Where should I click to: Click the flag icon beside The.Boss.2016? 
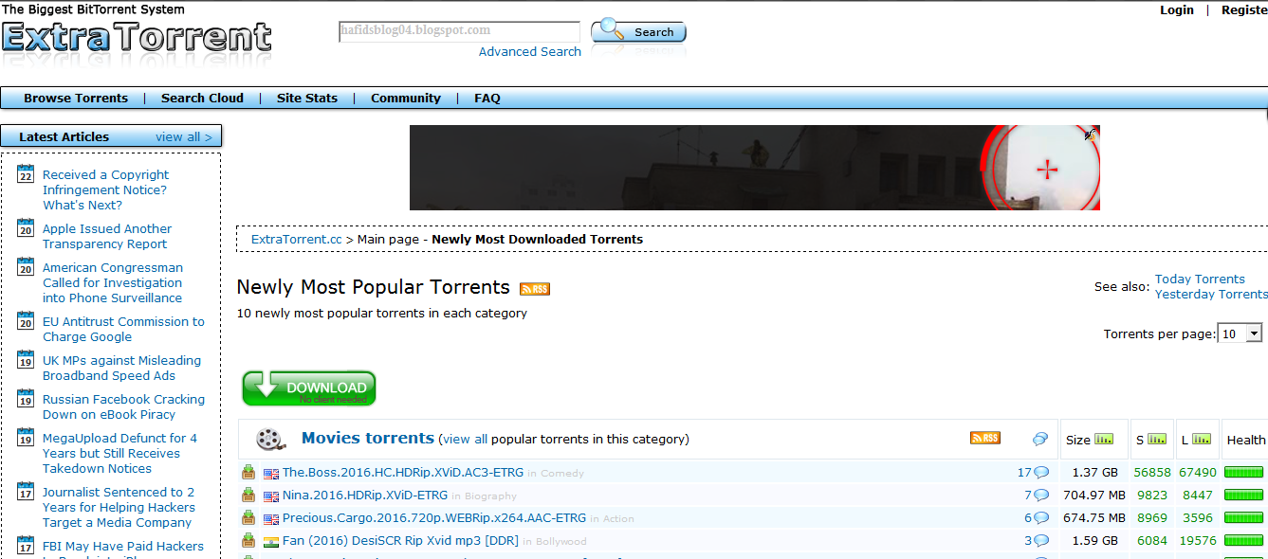pos(271,473)
